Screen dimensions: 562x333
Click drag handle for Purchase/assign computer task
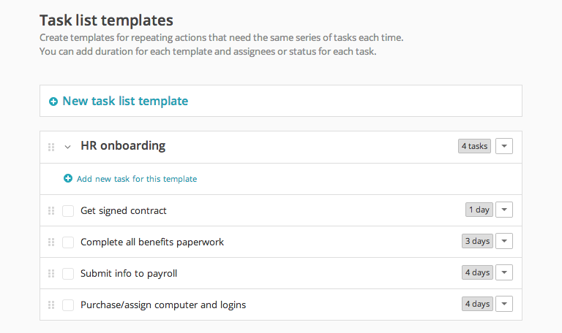[x=51, y=305]
